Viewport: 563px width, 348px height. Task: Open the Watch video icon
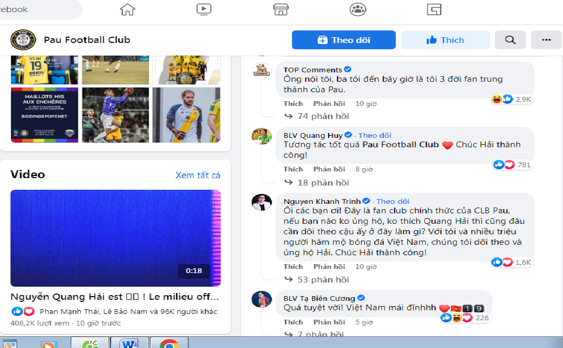click(203, 9)
